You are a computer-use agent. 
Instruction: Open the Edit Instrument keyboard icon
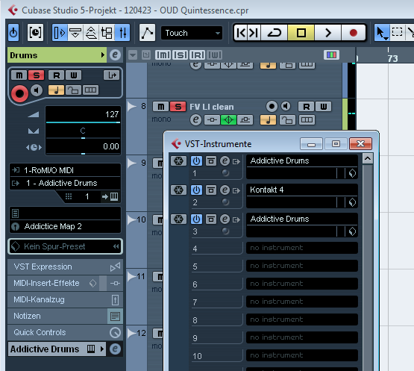coord(114,196)
